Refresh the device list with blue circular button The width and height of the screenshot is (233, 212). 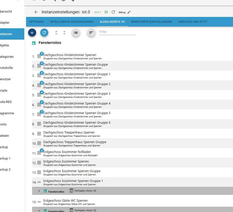click(44, 33)
